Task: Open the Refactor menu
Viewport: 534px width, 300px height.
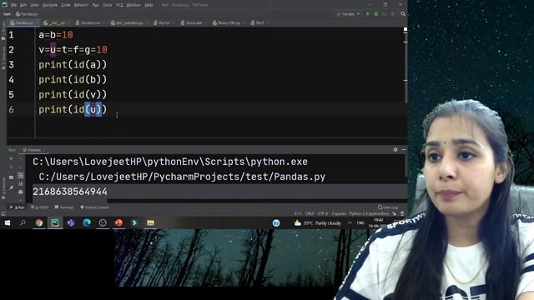Action: (81, 5)
